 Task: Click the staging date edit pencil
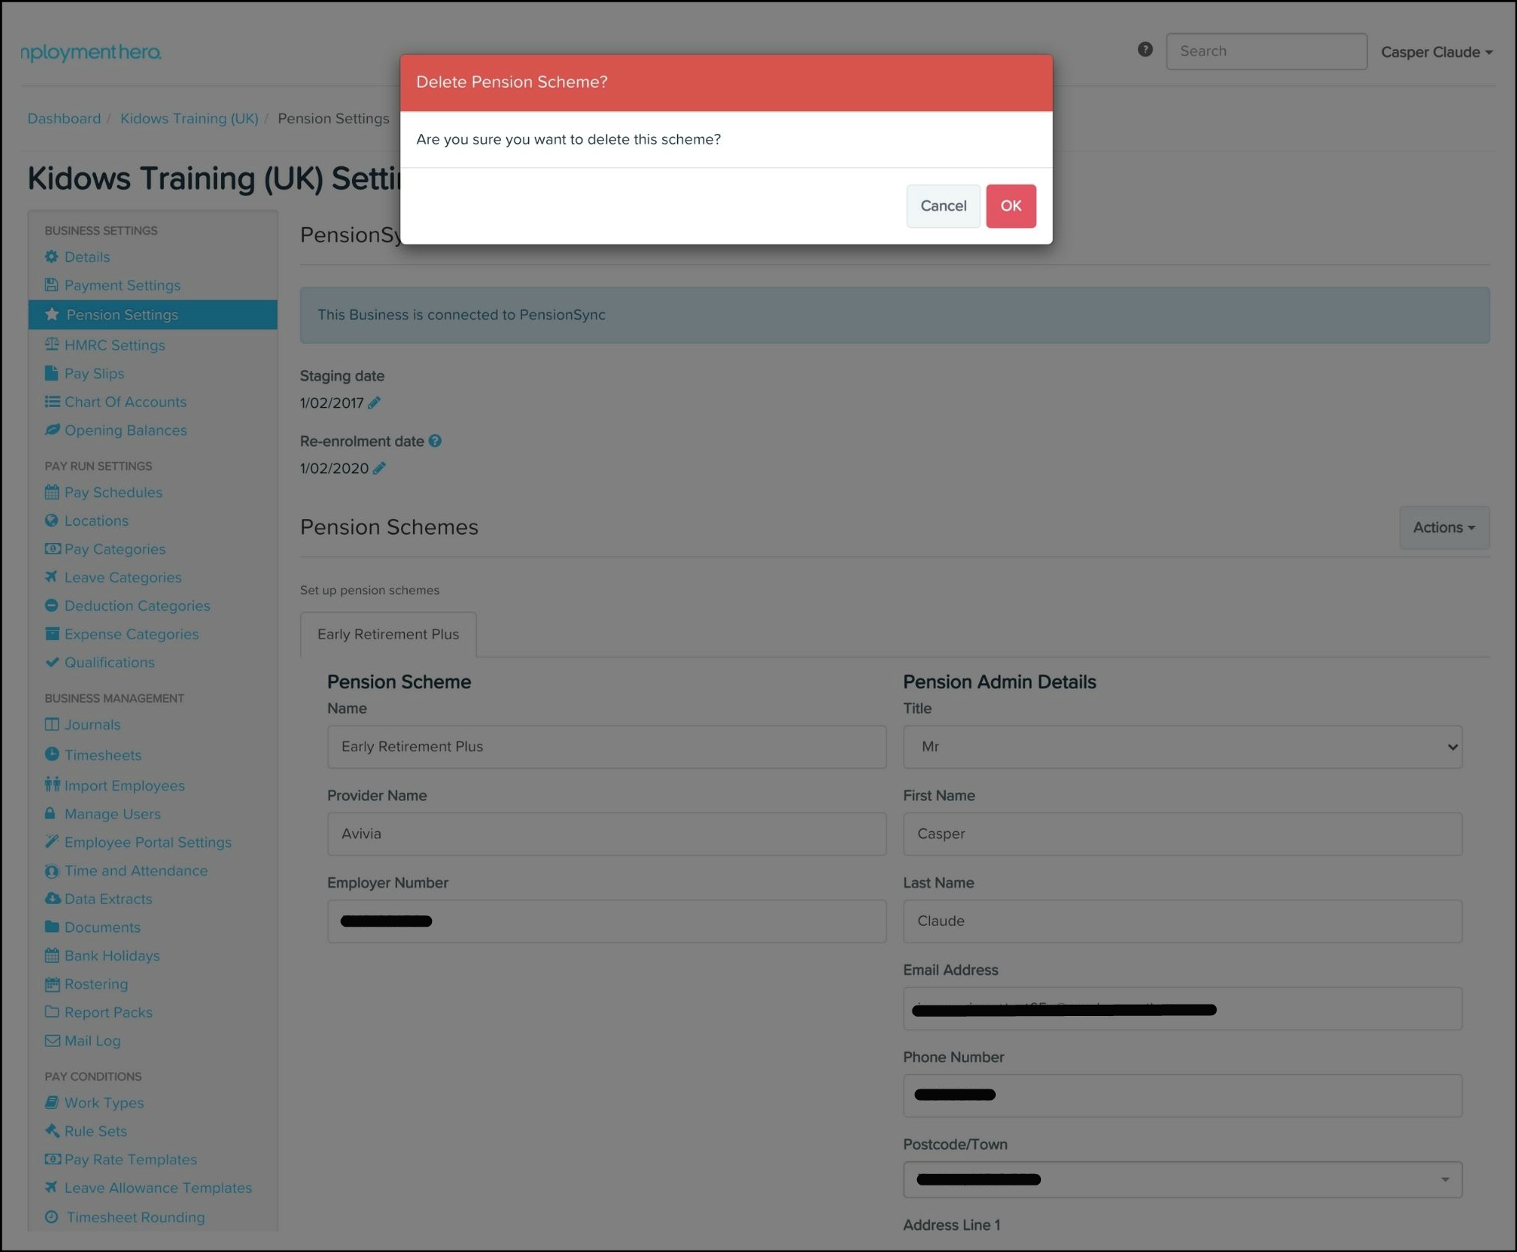click(x=375, y=403)
